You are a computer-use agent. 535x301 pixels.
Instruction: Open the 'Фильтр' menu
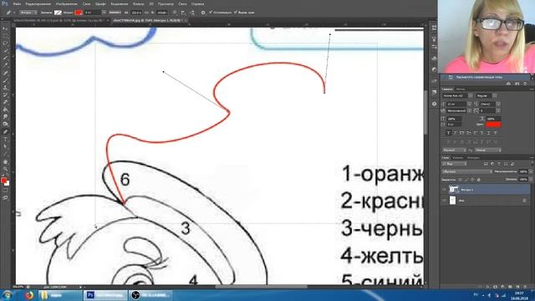click(138, 4)
